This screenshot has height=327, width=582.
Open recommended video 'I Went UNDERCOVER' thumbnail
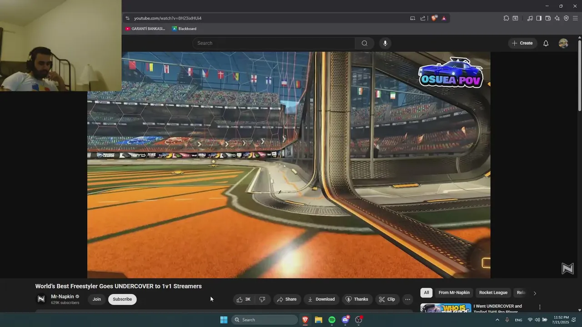(x=446, y=308)
